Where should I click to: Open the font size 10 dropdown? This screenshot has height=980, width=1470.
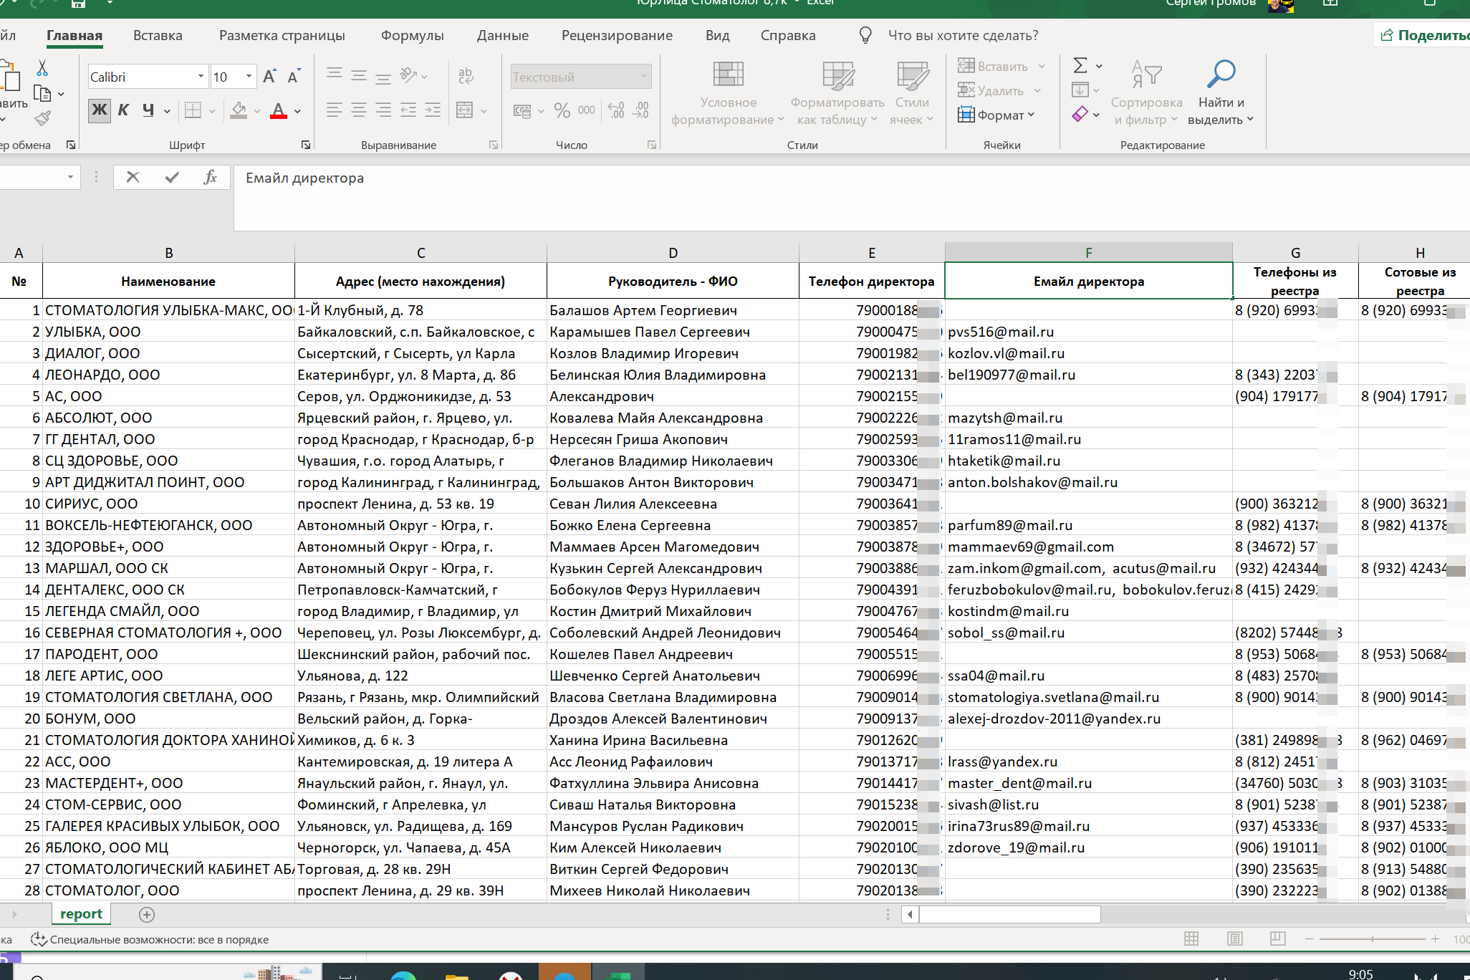249,77
